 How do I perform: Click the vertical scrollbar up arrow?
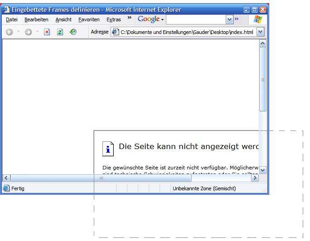tap(263, 43)
